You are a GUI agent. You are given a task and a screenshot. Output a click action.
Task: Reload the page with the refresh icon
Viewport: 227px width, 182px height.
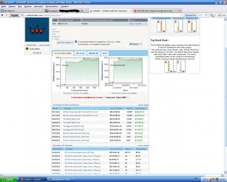click(x=206, y=15)
